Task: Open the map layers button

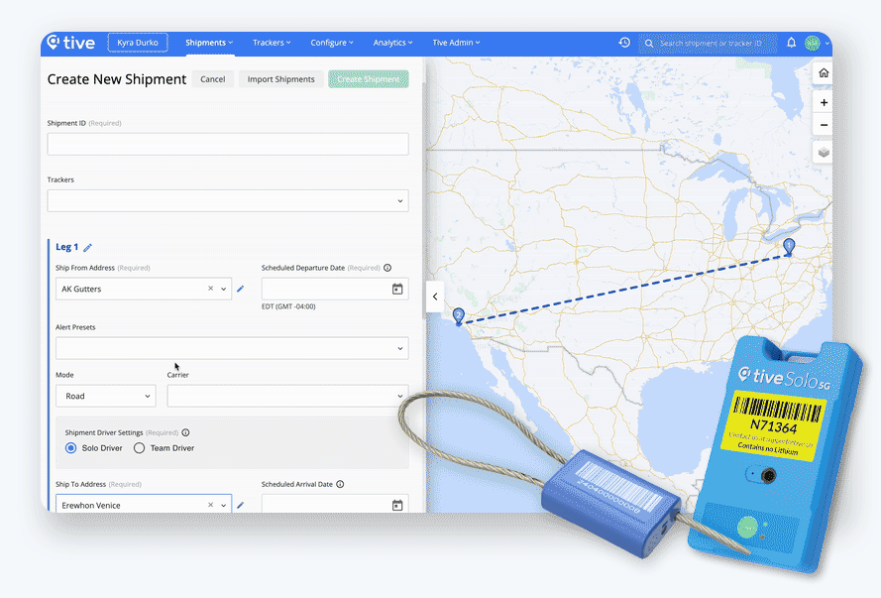Action: 824,153
